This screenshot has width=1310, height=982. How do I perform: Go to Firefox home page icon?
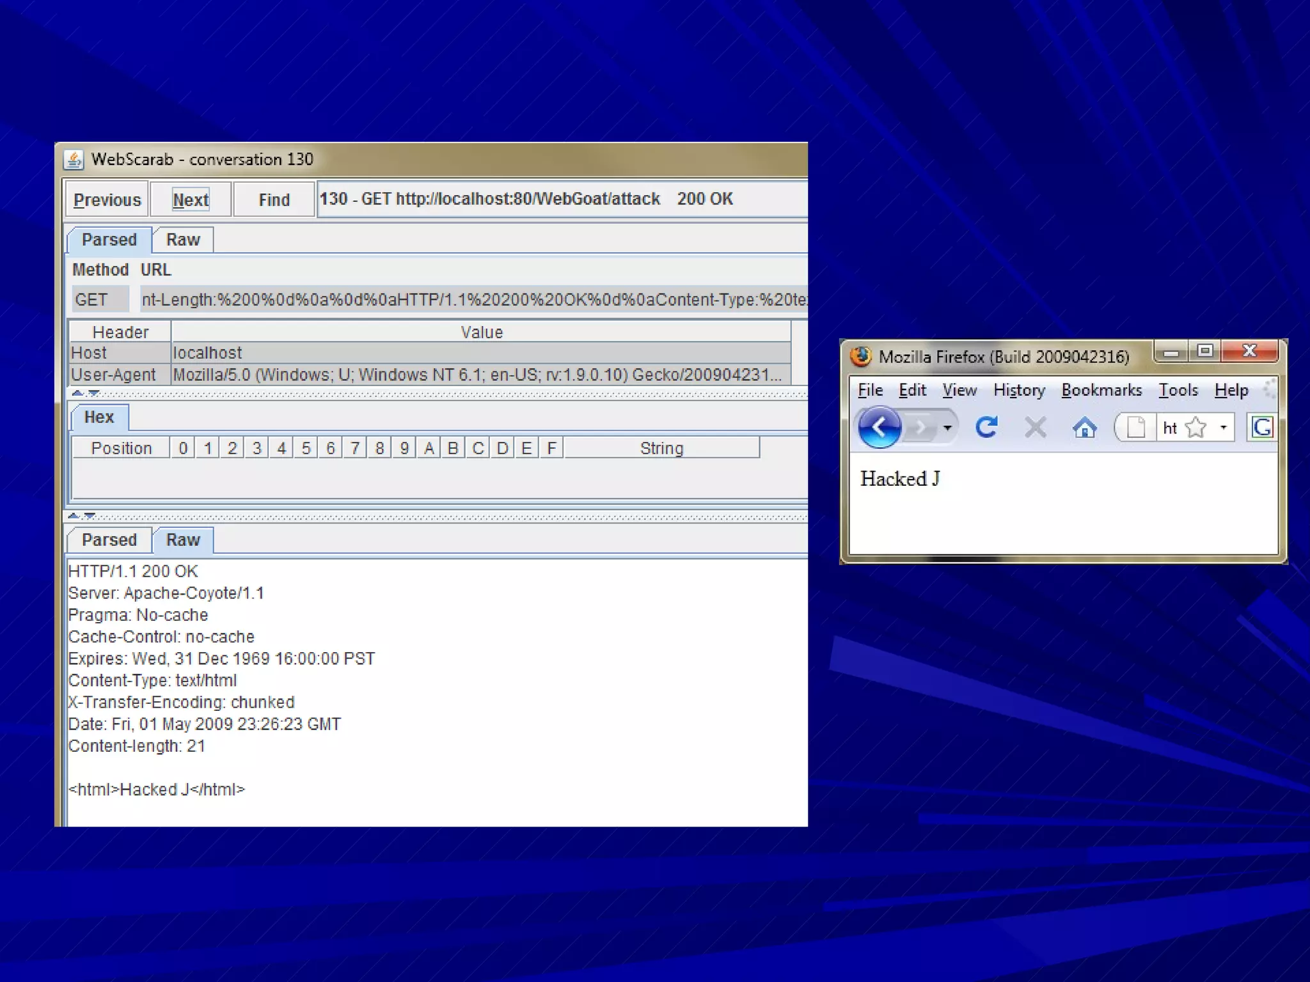(x=1084, y=427)
